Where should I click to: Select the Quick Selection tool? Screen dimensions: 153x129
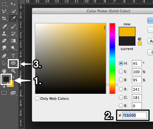[13, 11]
